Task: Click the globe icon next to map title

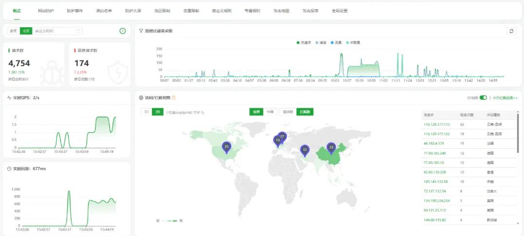Action: 141,98
